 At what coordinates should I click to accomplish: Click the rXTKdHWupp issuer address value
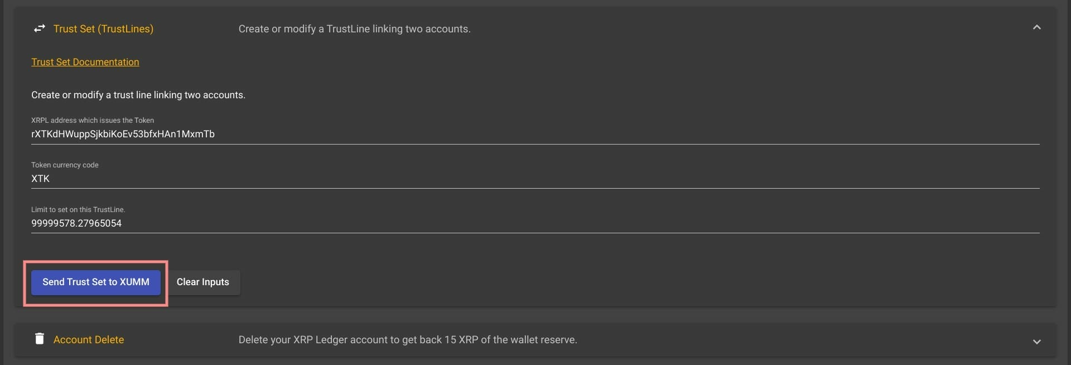123,134
